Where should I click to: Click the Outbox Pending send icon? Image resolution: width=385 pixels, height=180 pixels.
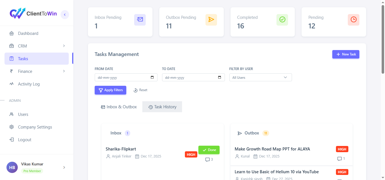pos(211,20)
